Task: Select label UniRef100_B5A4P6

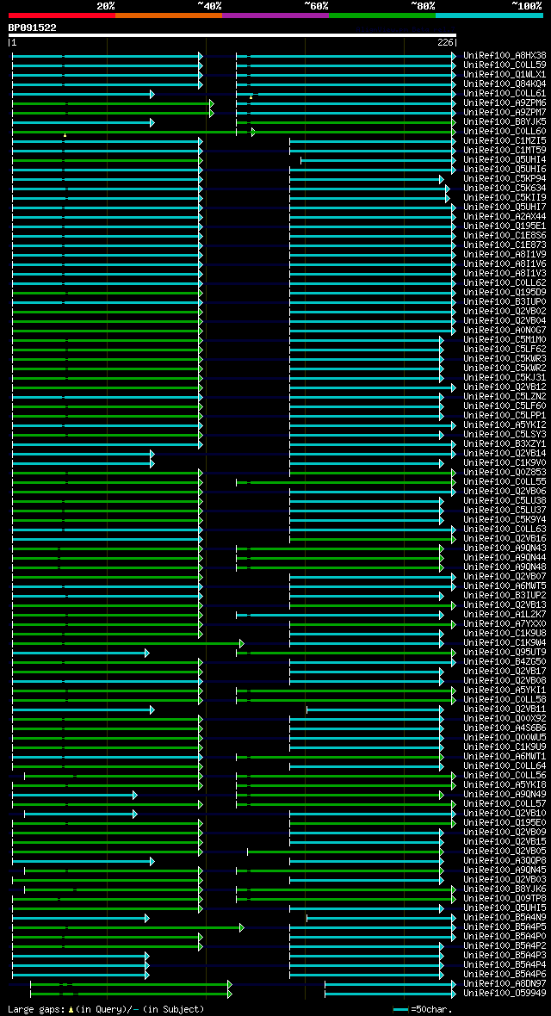Action: (x=505, y=974)
